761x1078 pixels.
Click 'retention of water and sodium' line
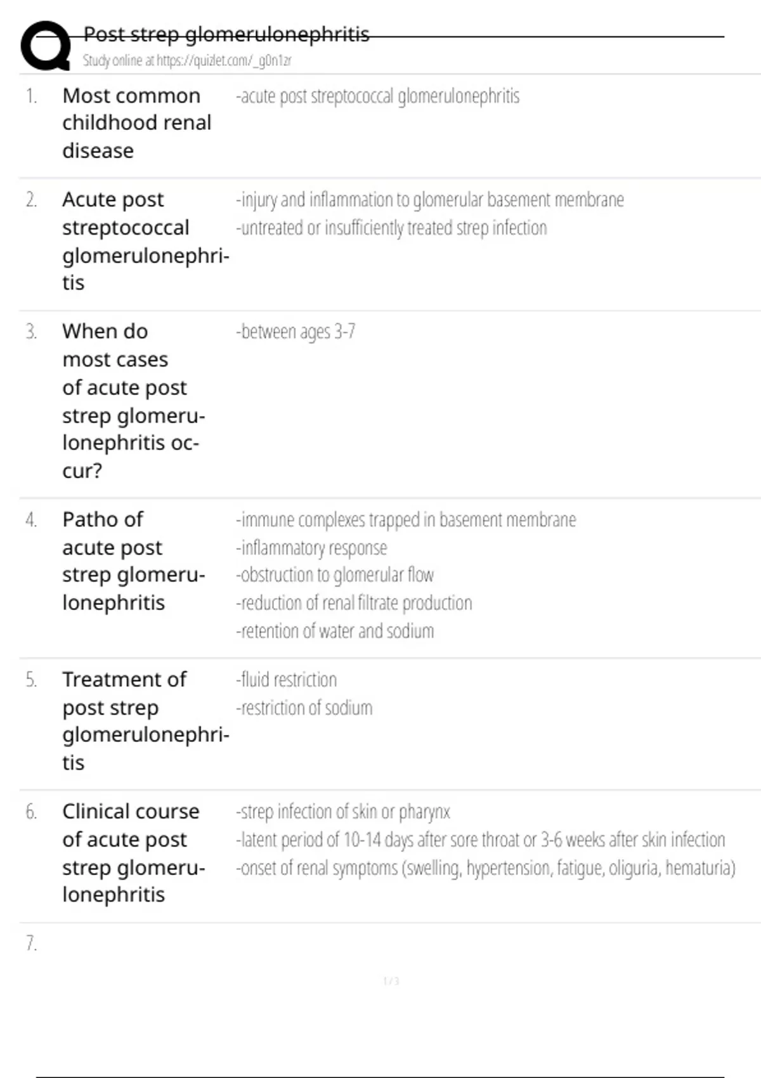pos(335,632)
